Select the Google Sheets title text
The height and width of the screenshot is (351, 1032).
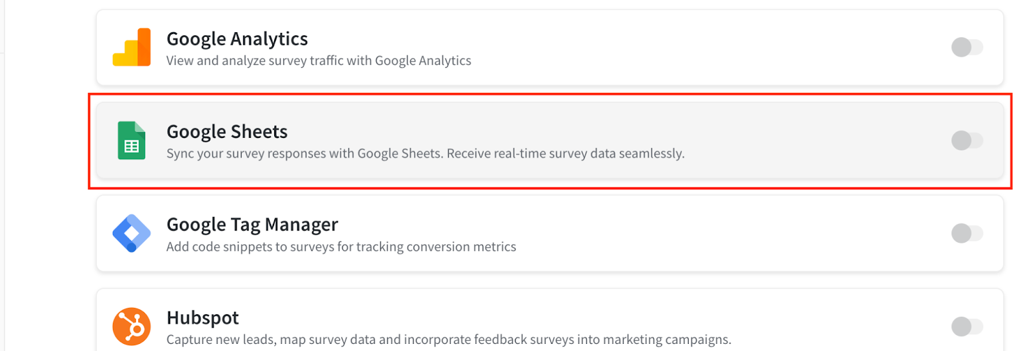[227, 131]
